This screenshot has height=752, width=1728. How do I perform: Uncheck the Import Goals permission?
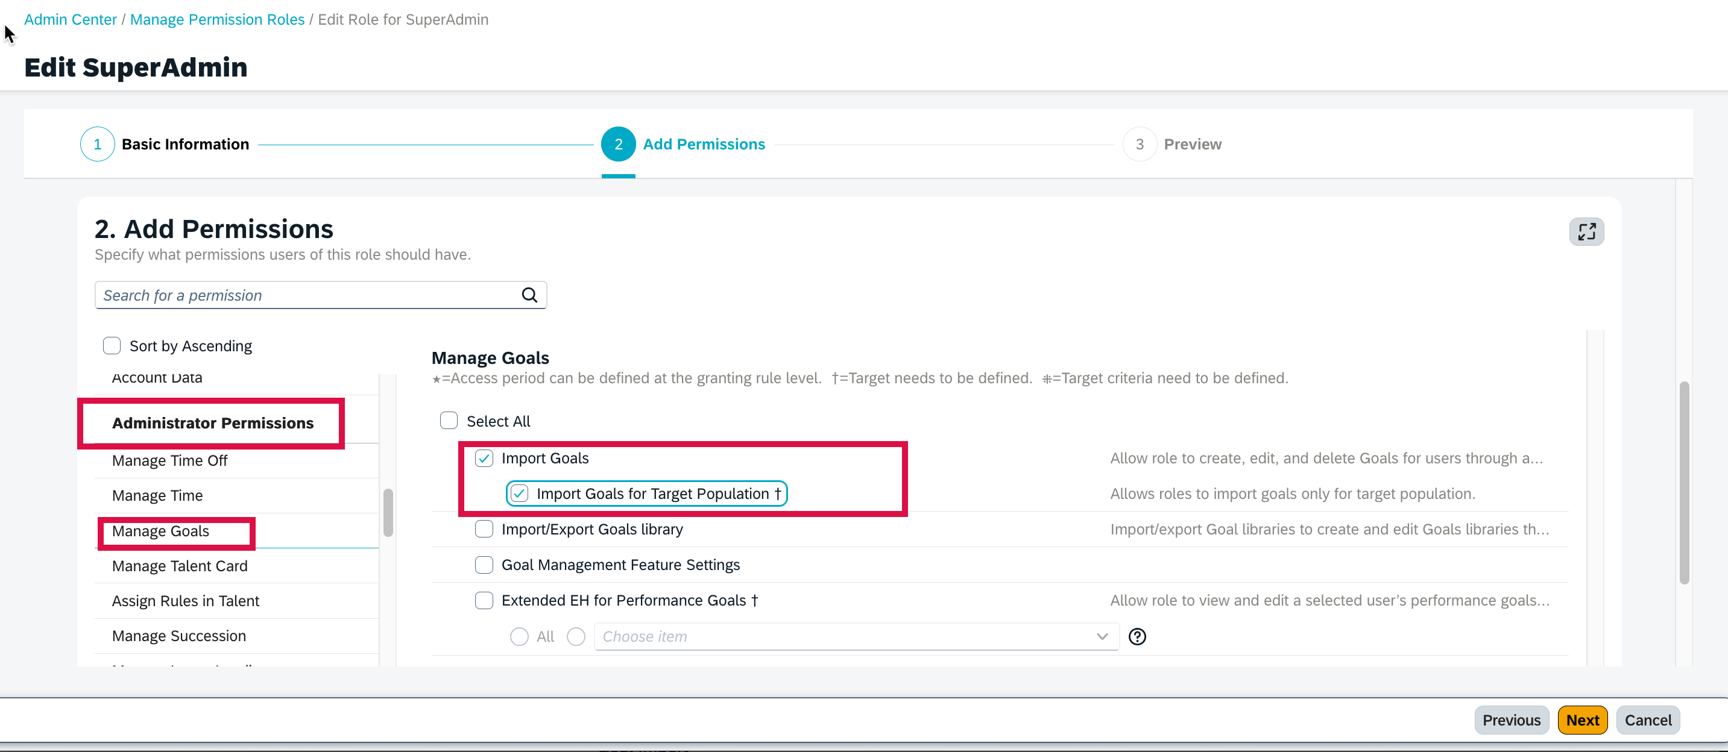pyautogui.click(x=485, y=459)
